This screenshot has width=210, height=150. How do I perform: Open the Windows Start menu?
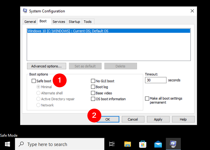tap(7, 144)
